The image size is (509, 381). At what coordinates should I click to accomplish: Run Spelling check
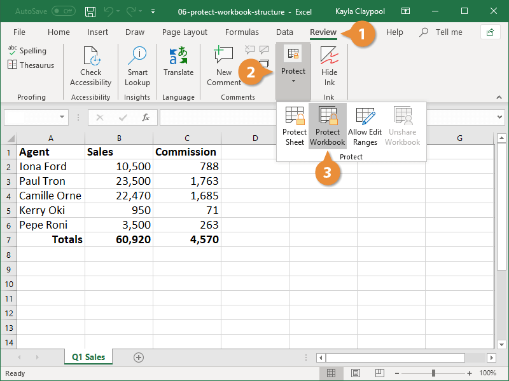pyautogui.click(x=27, y=51)
